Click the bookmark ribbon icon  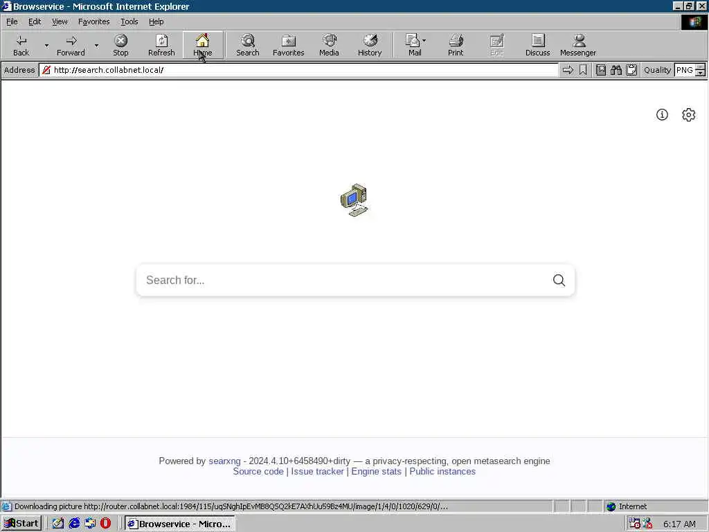point(583,70)
